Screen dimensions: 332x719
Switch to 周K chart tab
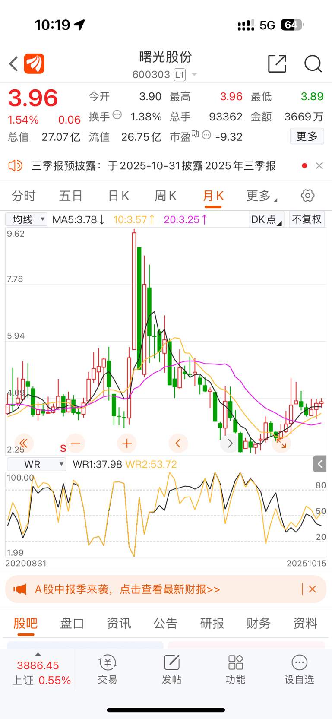165,196
